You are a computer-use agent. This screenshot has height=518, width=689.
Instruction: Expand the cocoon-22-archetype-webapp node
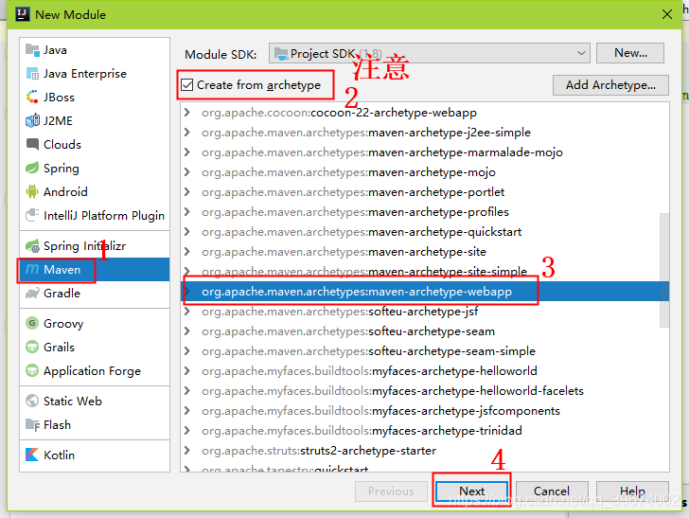point(187,113)
